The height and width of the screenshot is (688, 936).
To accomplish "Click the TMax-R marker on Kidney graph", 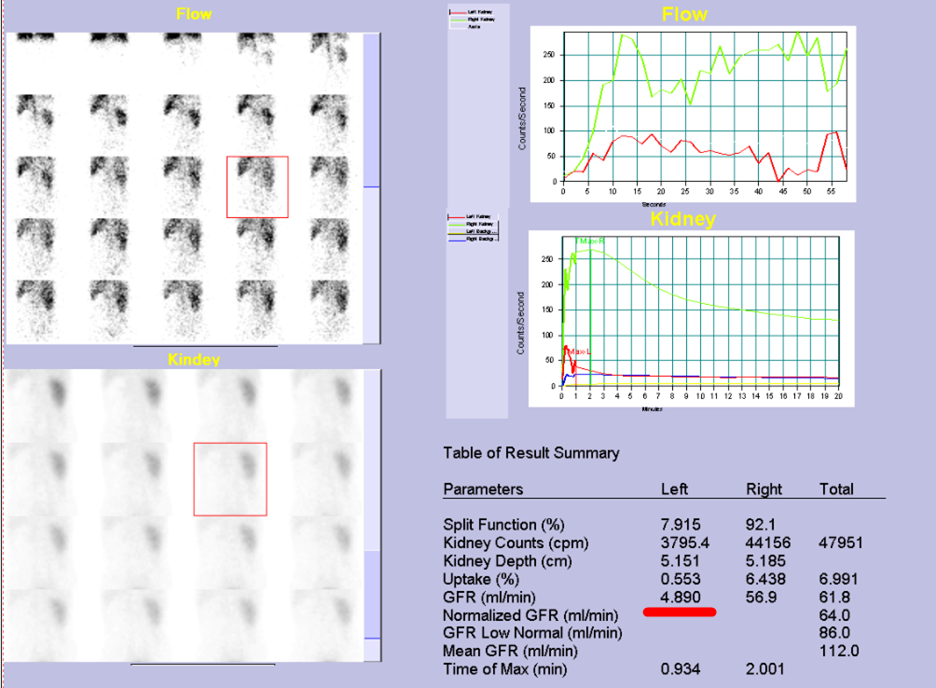I will point(590,241).
